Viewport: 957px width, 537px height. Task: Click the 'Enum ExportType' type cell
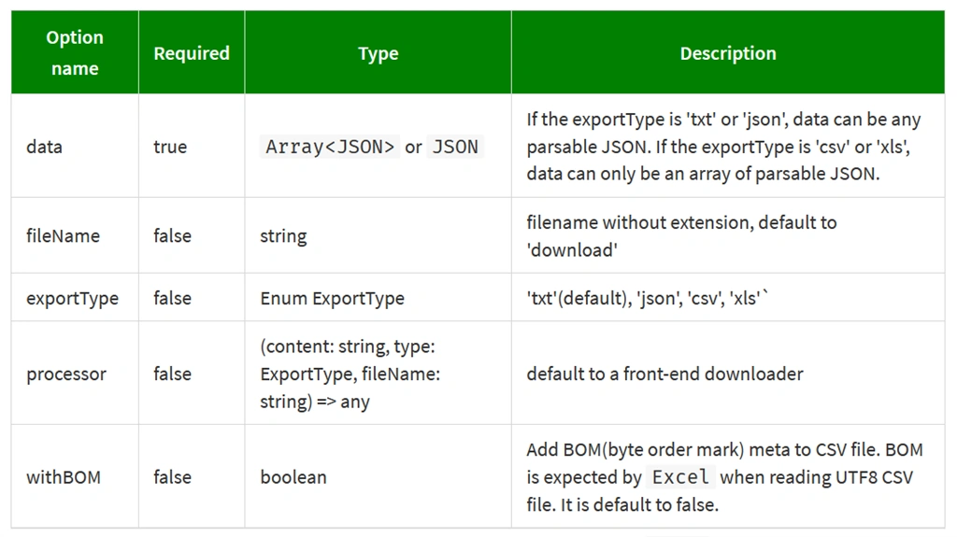coord(332,298)
